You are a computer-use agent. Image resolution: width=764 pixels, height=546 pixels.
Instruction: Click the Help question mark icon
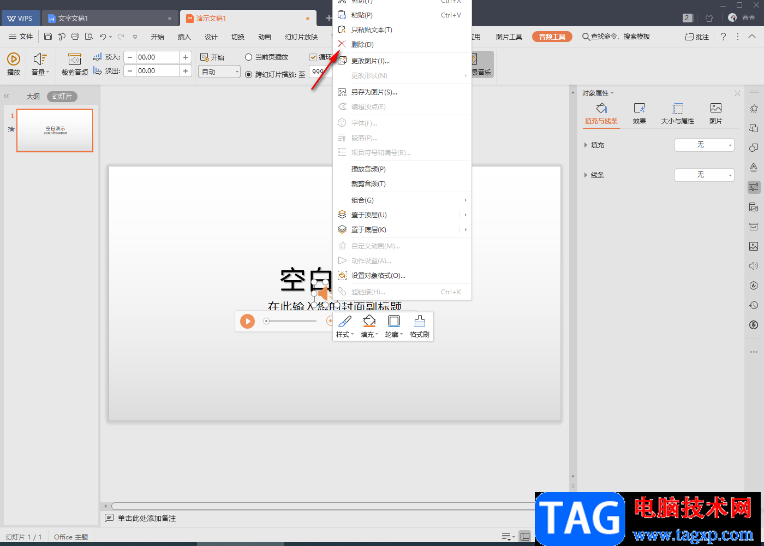[723, 37]
